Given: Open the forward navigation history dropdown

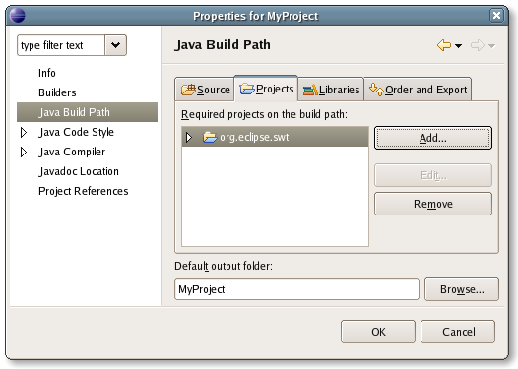Looking at the screenshot, I should coord(491,46).
